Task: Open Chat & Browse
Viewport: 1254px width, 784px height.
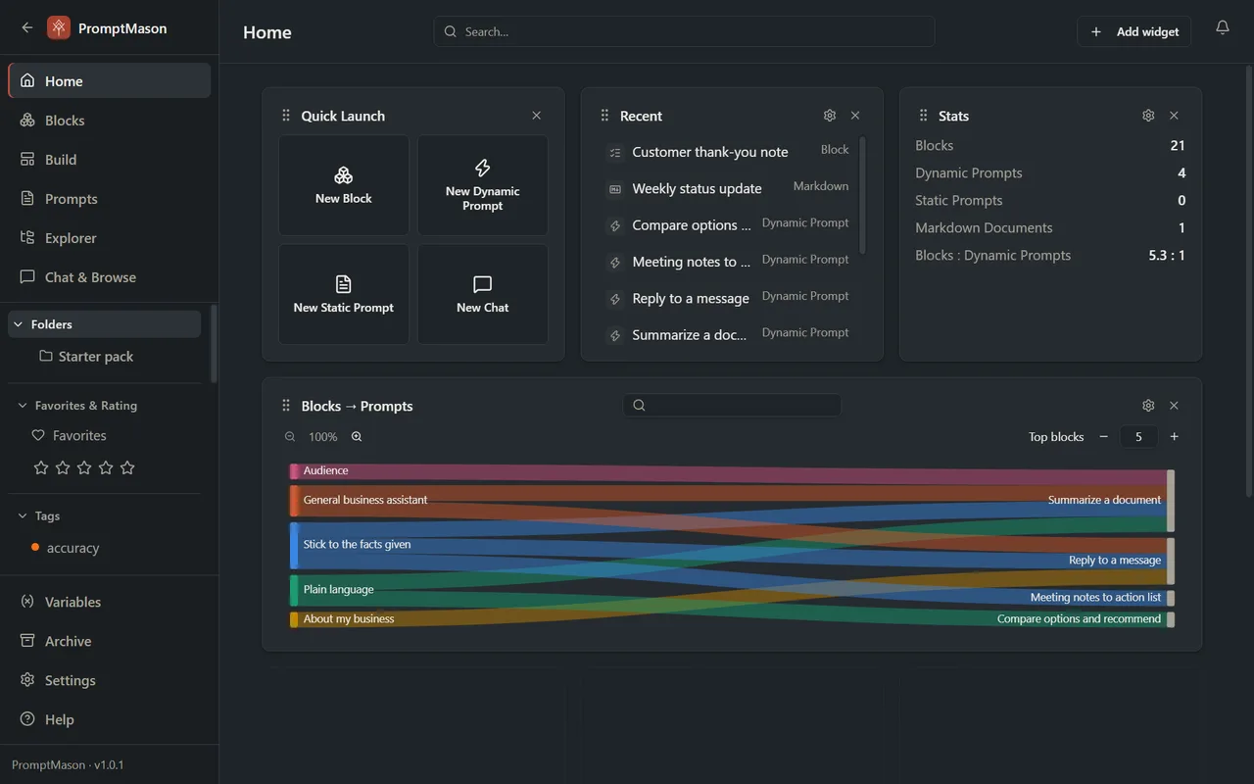Action: tap(110, 277)
